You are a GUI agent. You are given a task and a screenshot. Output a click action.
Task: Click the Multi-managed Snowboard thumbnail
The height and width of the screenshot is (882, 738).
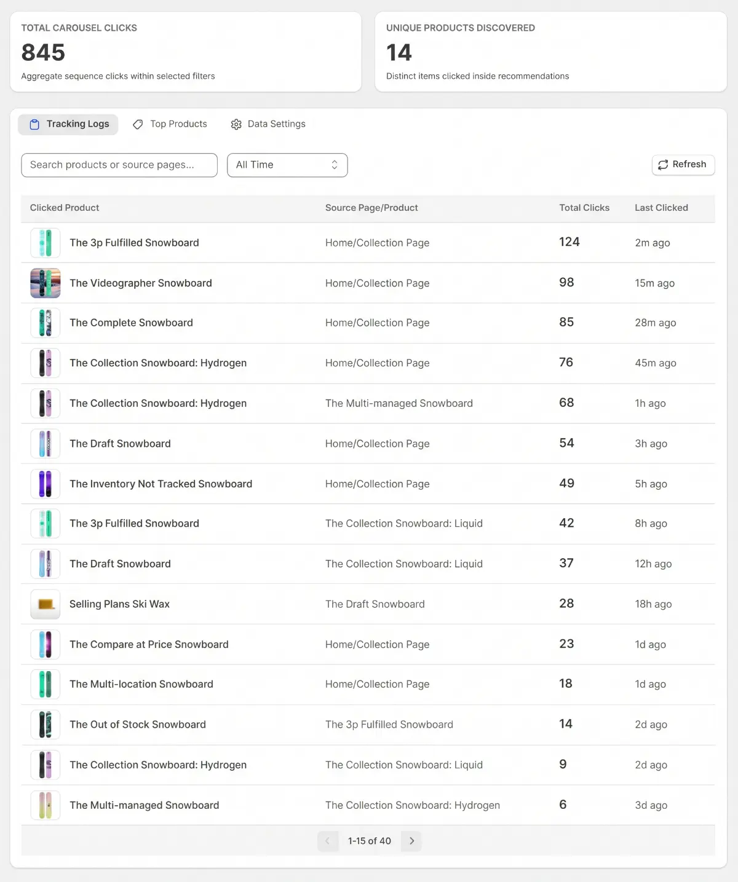pyautogui.click(x=46, y=805)
